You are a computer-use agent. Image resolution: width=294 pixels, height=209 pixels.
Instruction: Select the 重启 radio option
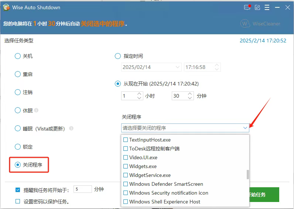18,74
